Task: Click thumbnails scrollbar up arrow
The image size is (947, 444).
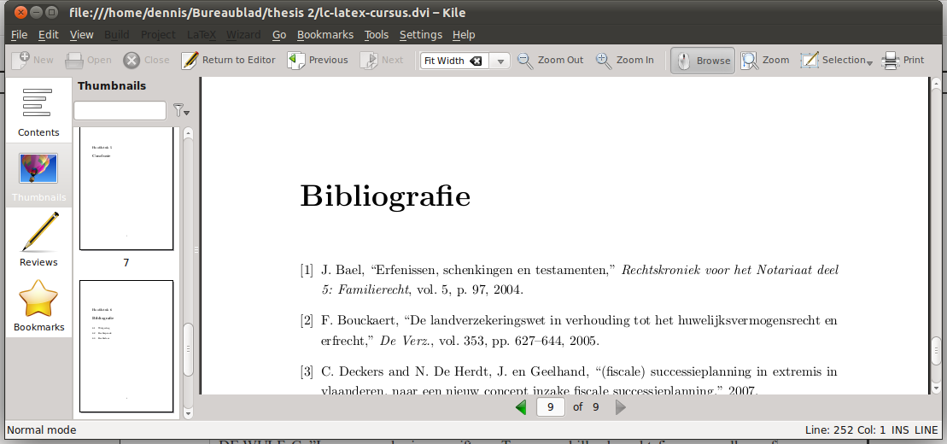Action: pyautogui.click(x=188, y=133)
